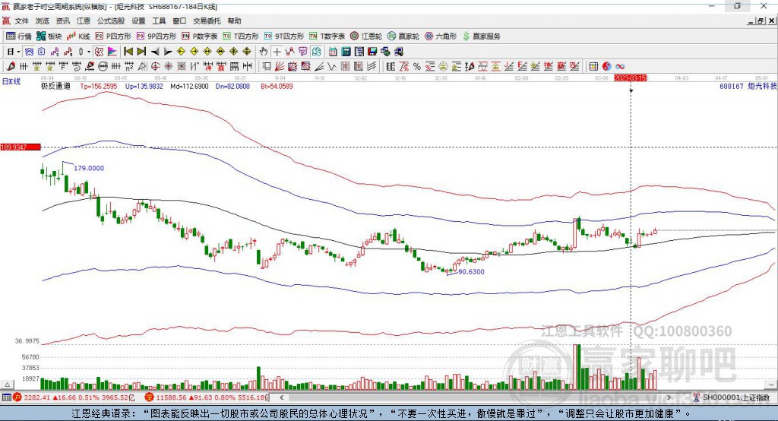Open the 公式选股 menu
This screenshot has width=778, height=421.
click(x=110, y=21)
